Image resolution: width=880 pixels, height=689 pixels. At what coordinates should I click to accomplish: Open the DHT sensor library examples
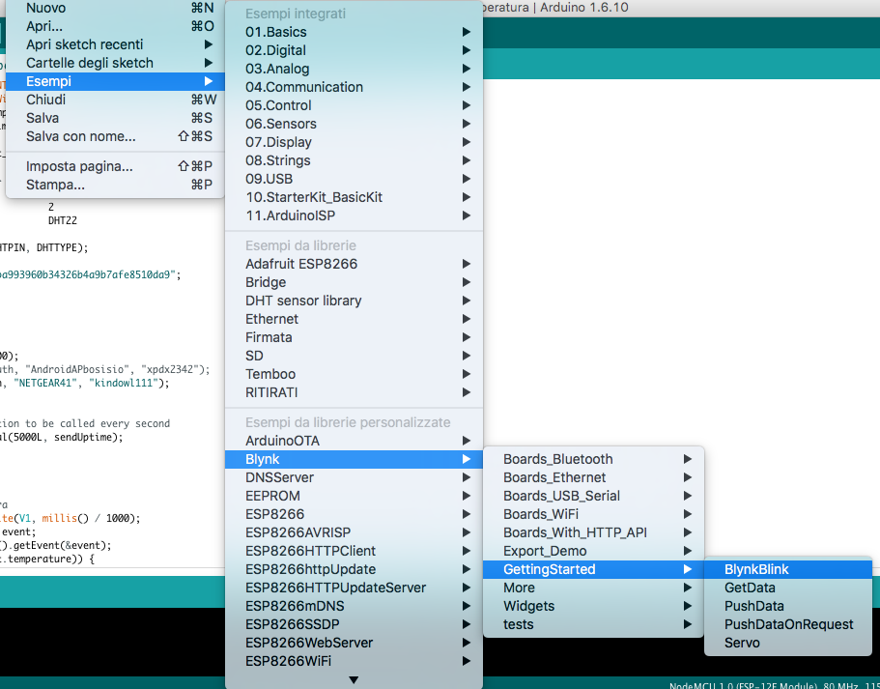coord(303,301)
